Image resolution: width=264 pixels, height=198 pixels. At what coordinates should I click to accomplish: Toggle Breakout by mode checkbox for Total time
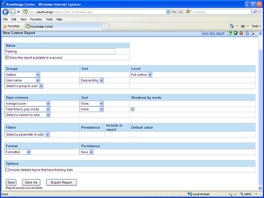[x=133, y=109]
